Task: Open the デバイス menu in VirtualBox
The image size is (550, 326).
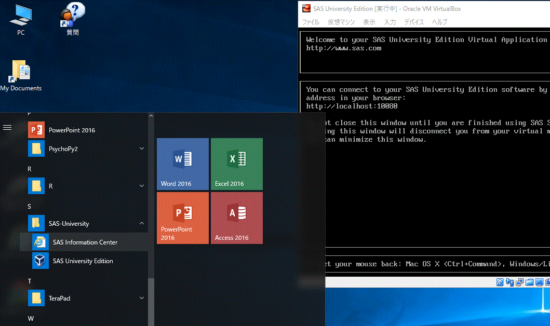Action: 414,22
